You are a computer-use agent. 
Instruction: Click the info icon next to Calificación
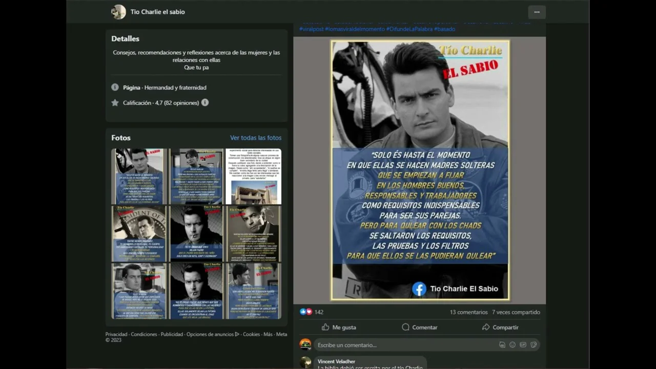pyautogui.click(x=205, y=102)
